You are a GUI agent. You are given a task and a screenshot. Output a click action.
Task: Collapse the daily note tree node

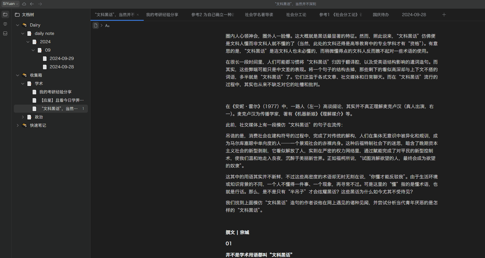pyautogui.click(x=23, y=33)
